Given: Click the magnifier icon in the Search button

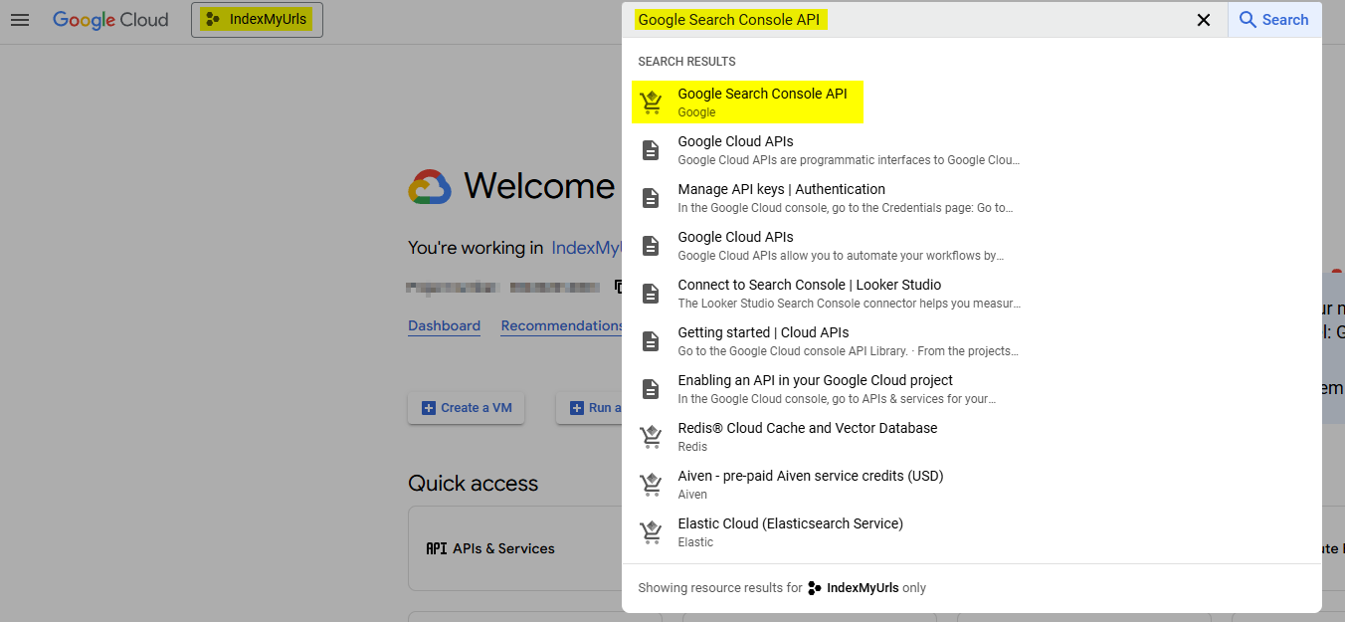Looking at the screenshot, I should click(x=1248, y=20).
